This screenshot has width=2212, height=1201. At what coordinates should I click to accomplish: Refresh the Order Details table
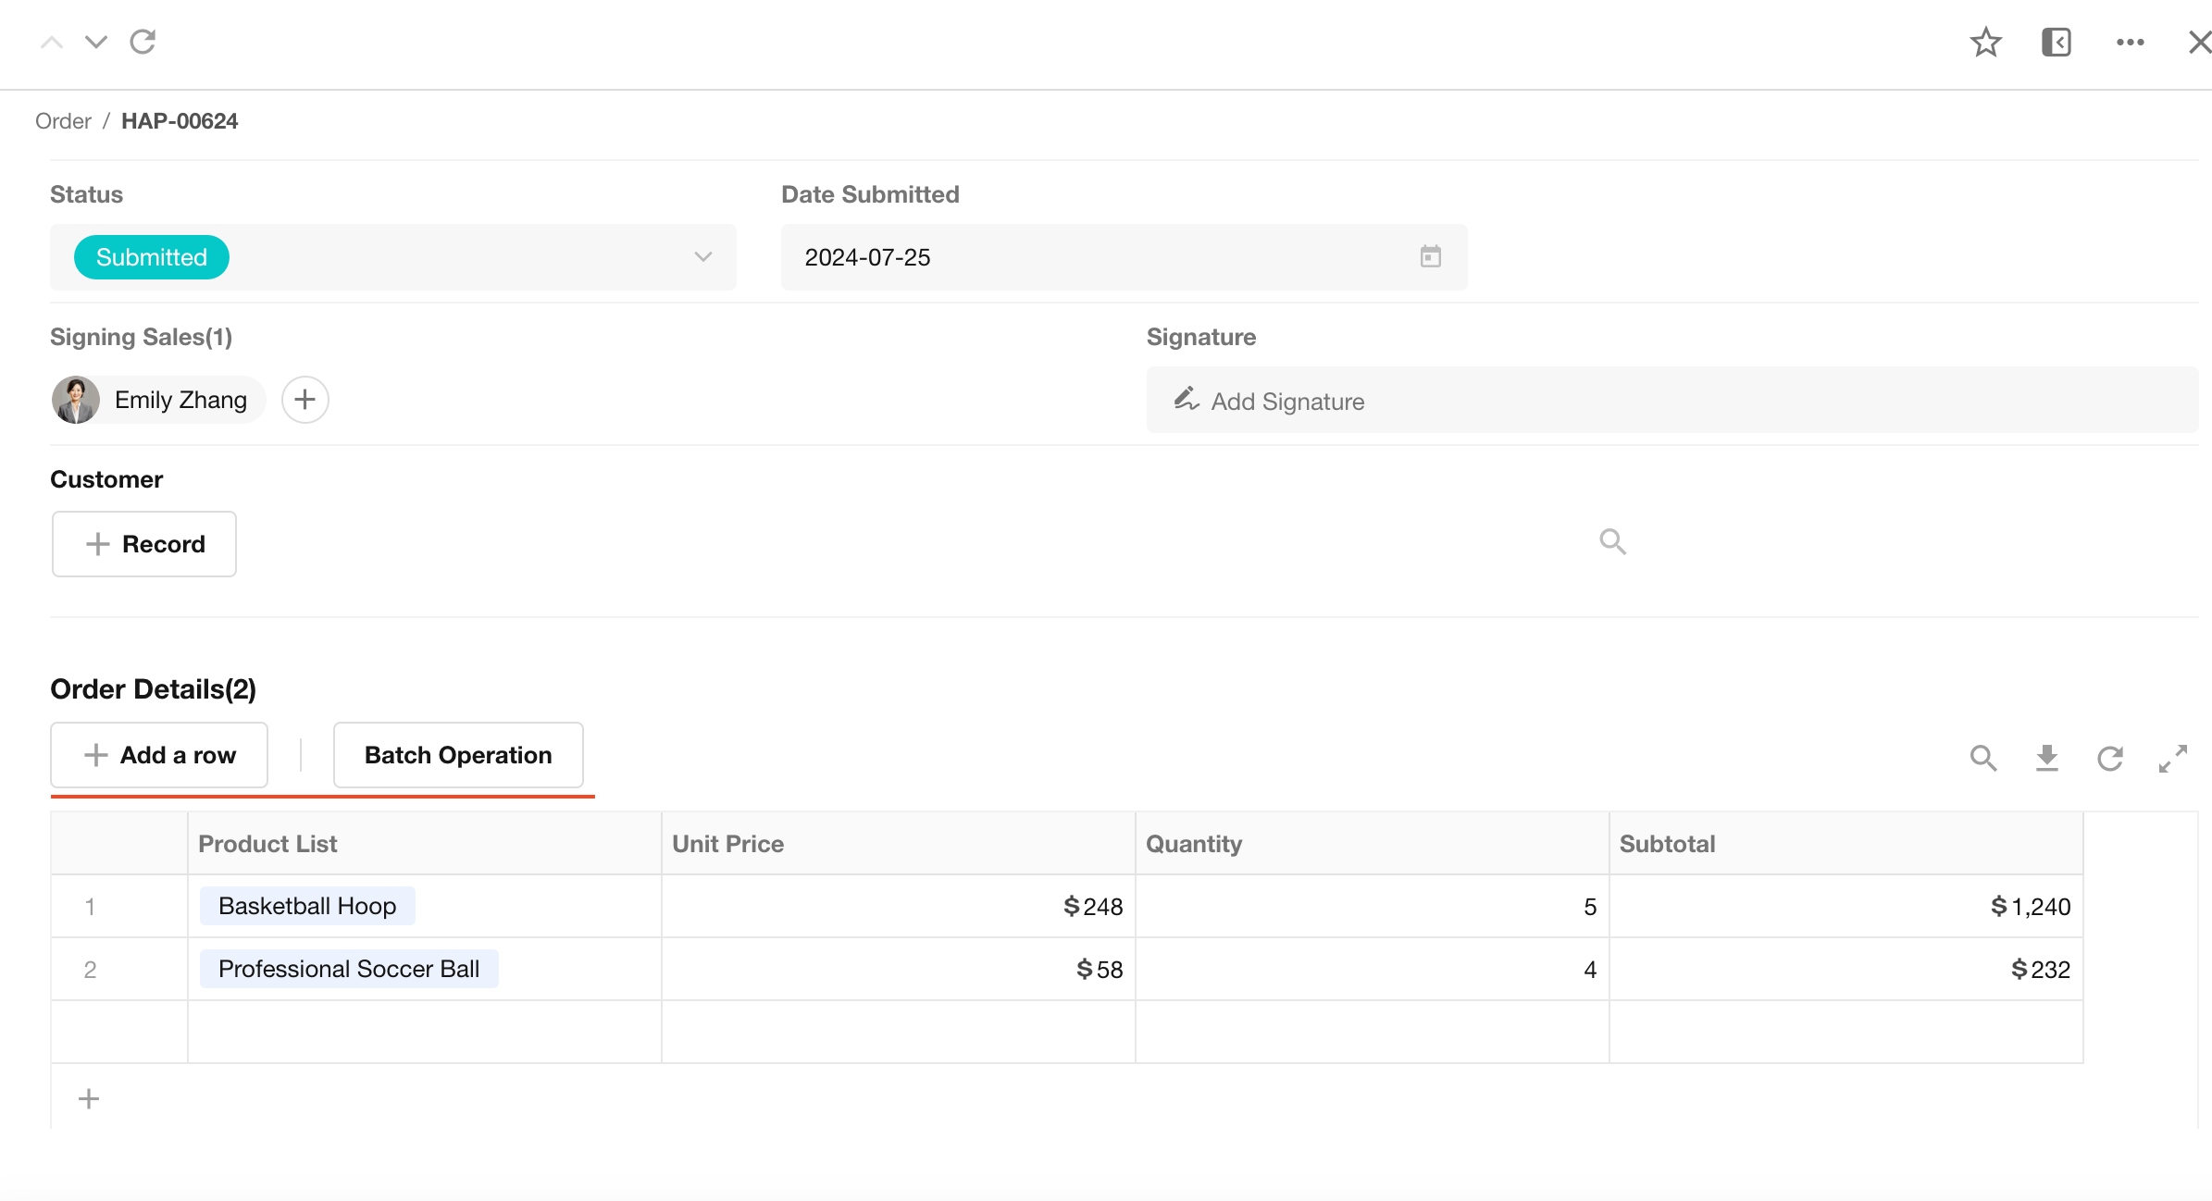(x=2109, y=758)
